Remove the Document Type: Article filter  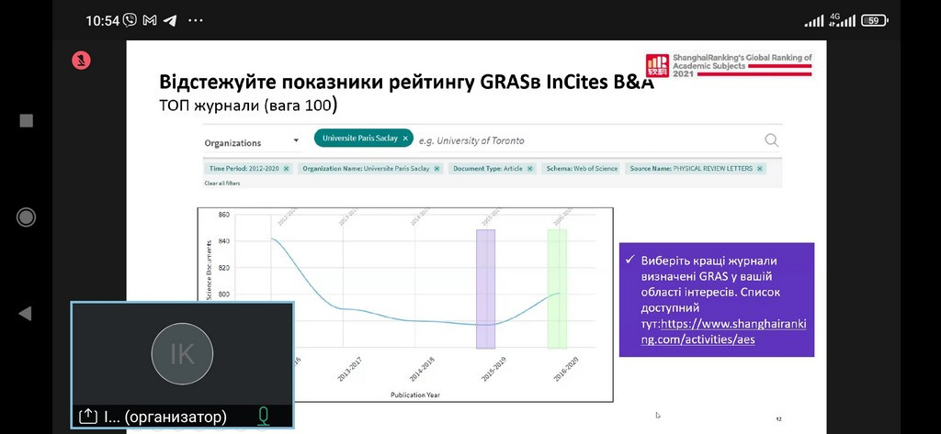click(530, 169)
